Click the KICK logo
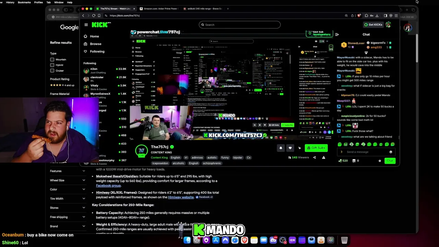 [x=101, y=25]
